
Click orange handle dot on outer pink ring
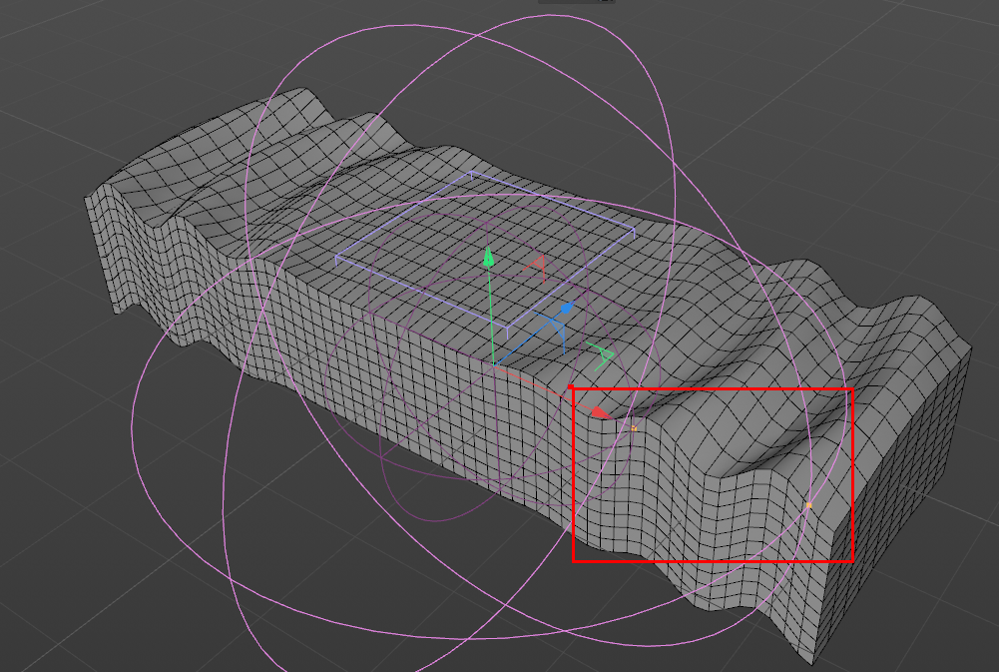point(809,505)
